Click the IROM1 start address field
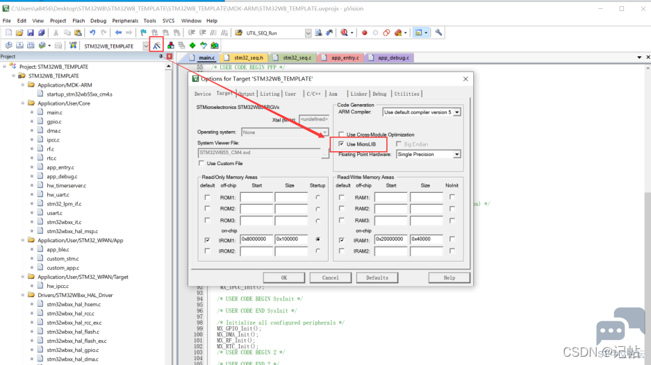This screenshot has width=651, height=365. point(256,239)
